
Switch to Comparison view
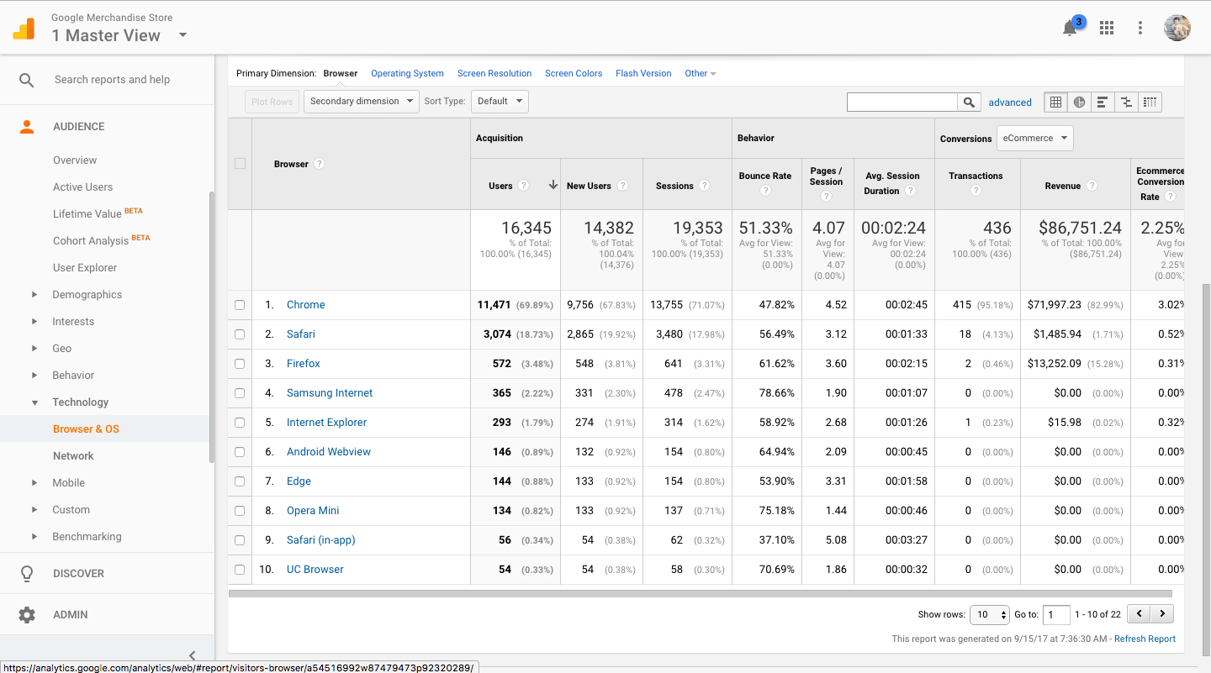(x=1126, y=103)
